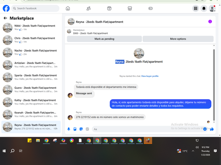The image size is (221, 165).
Task: Click the Reyna header title at top
Action: [x=99, y=22]
